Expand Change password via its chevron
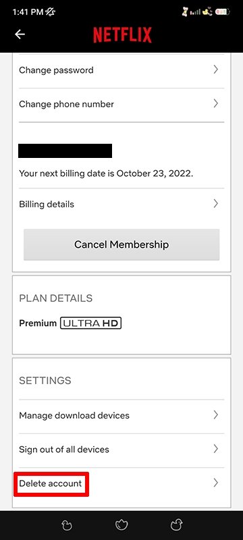The image size is (243, 540). pos(216,70)
